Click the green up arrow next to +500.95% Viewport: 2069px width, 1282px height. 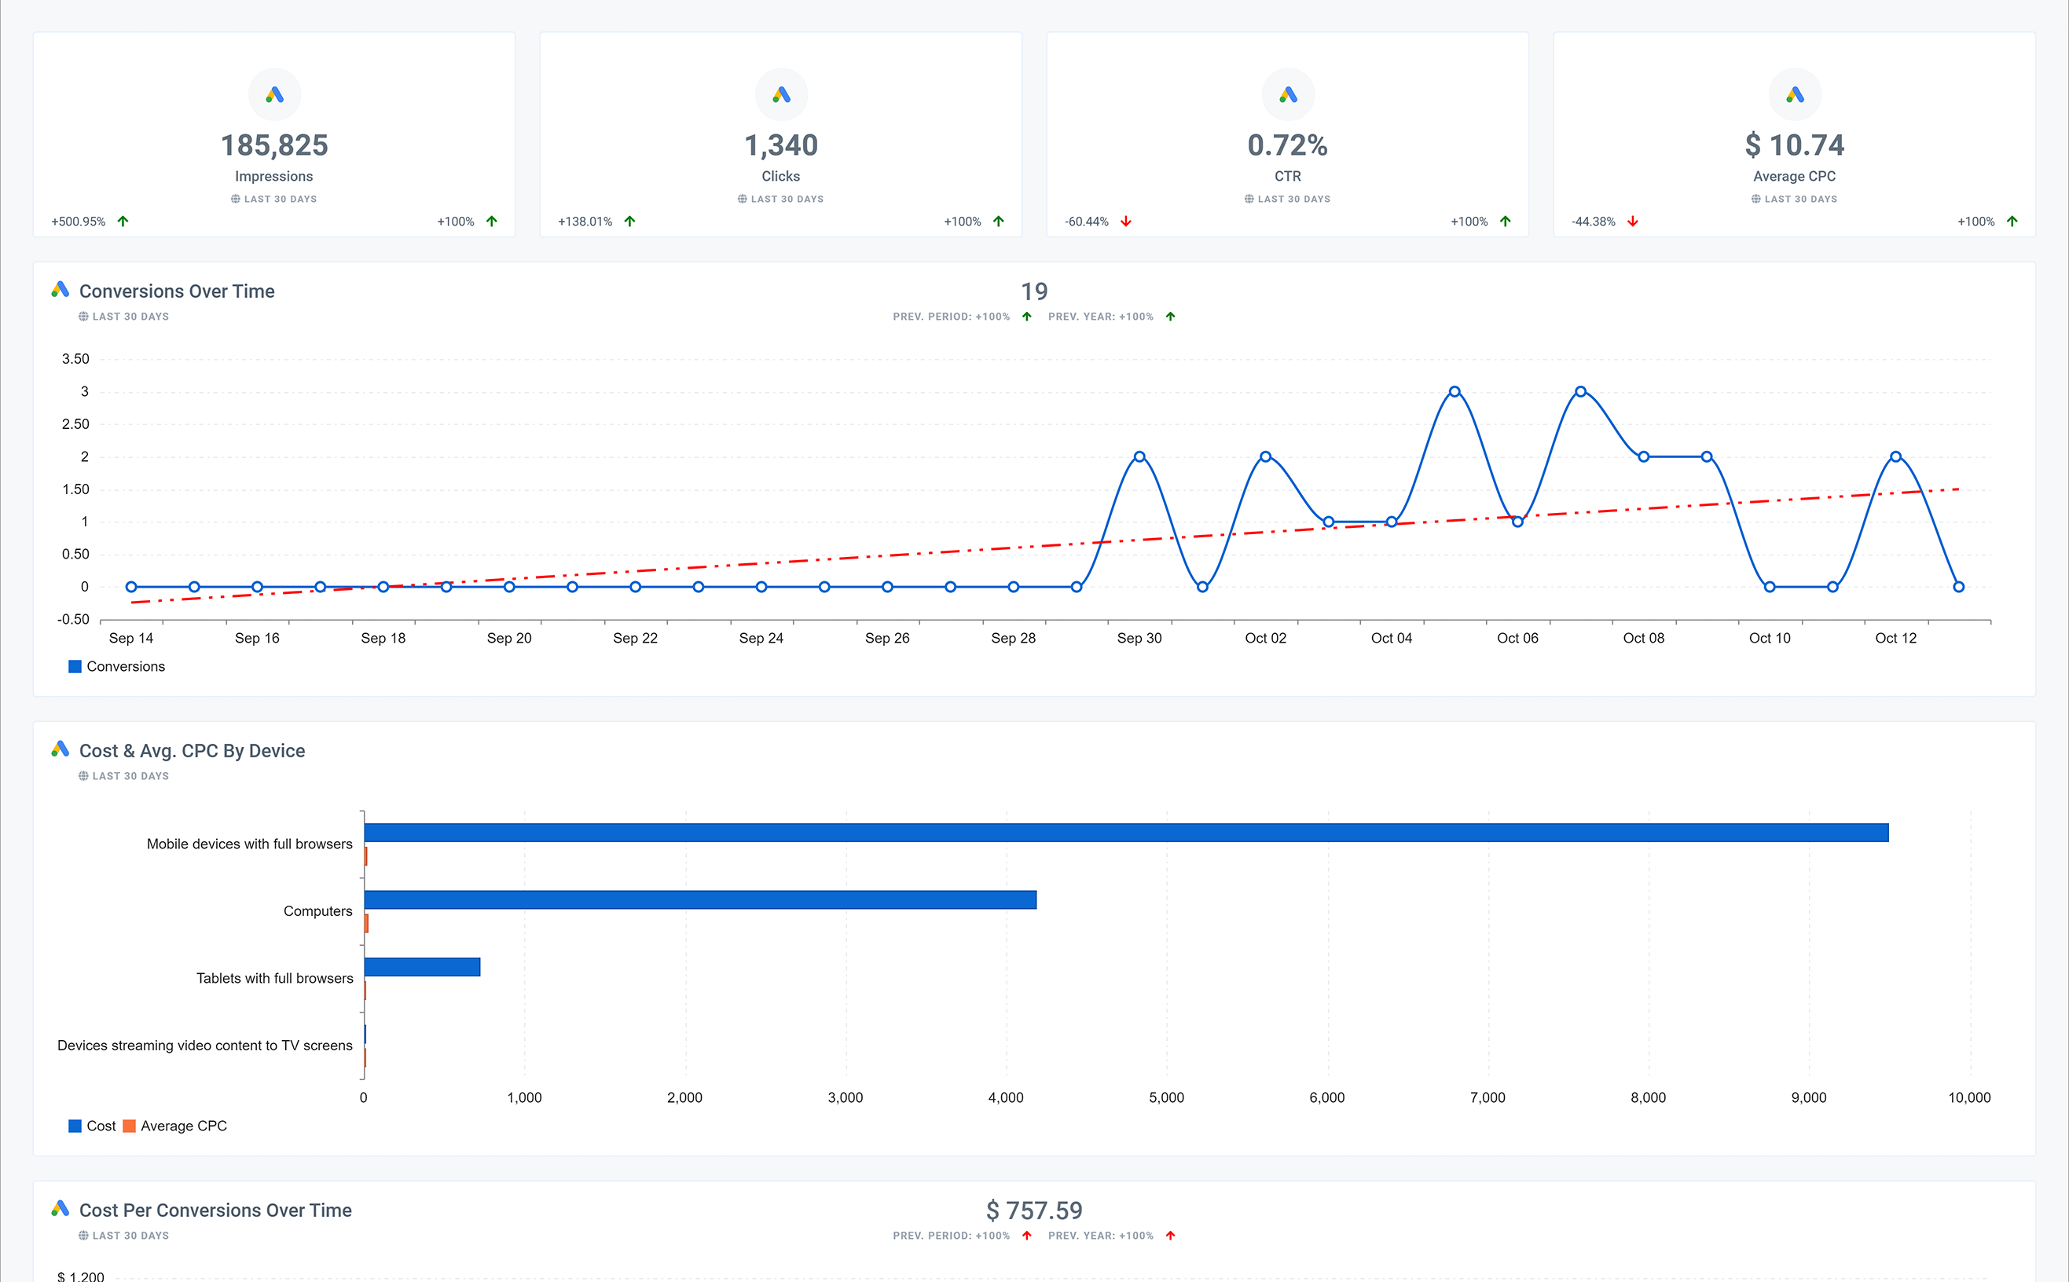[123, 222]
